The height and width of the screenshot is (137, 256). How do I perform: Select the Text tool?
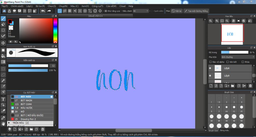click(x=3, y=99)
